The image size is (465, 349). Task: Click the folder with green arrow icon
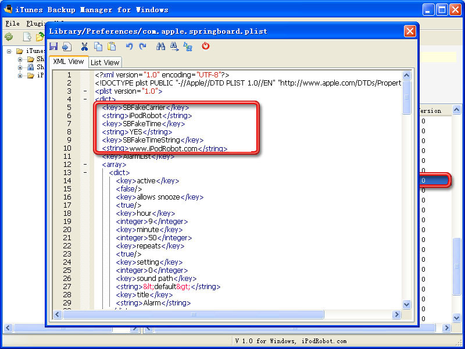(40, 37)
